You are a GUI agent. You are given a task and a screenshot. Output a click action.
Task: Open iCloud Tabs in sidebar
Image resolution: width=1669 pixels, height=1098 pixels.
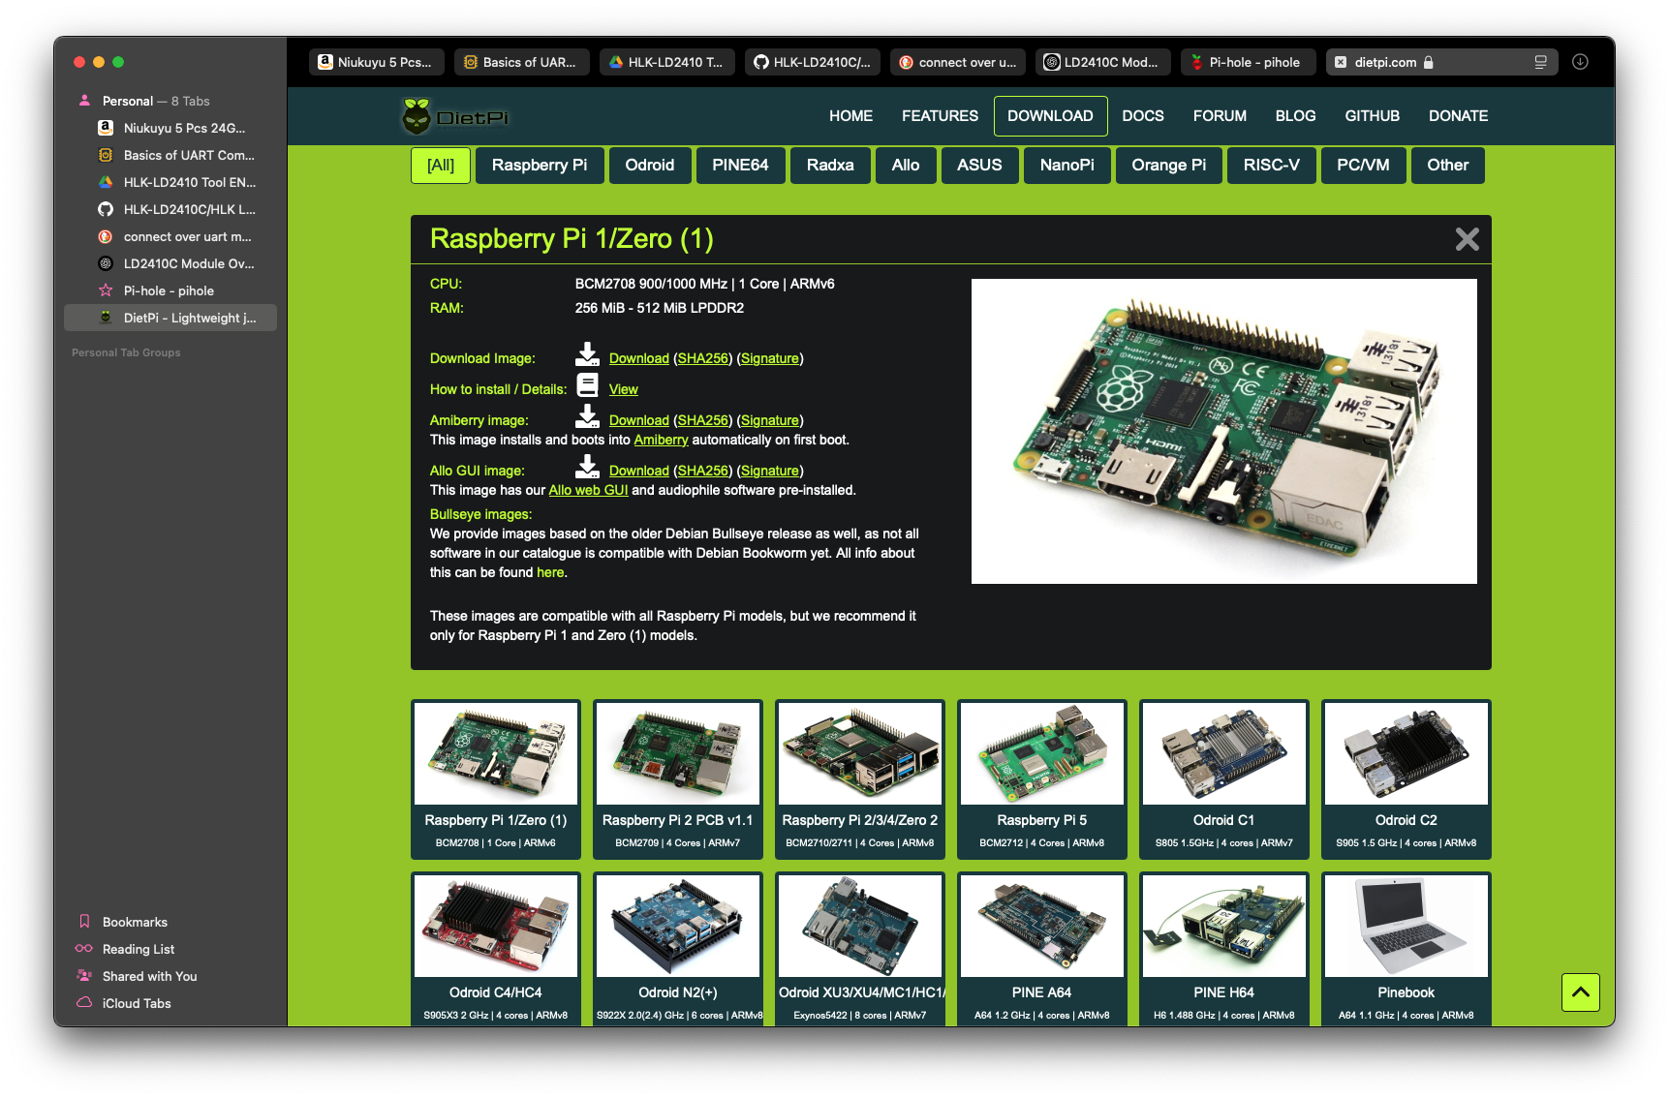pos(137,1003)
